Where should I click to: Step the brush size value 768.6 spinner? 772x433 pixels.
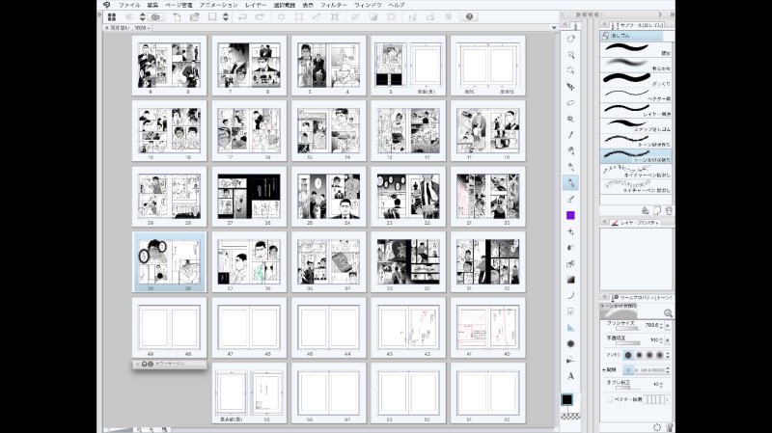click(661, 325)
